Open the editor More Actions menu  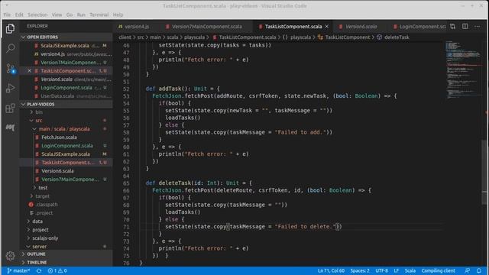(x=477, y=27)
